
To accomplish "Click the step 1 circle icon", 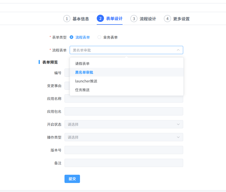I will [67, 18].
